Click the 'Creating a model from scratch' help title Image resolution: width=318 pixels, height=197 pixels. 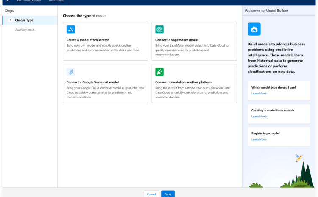[x=273, y=110]
